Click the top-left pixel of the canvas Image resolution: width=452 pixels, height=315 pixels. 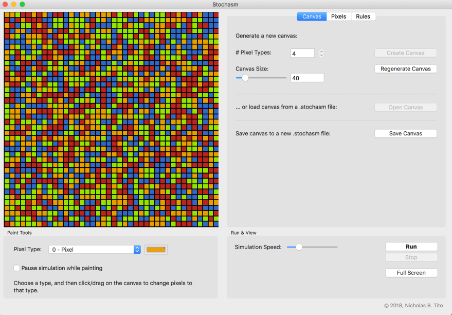pyautogui.click(x=7, y=15)
